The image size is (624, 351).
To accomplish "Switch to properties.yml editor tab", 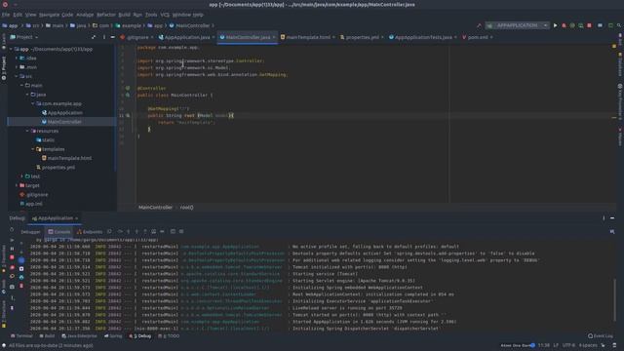I will coord(362,37).
